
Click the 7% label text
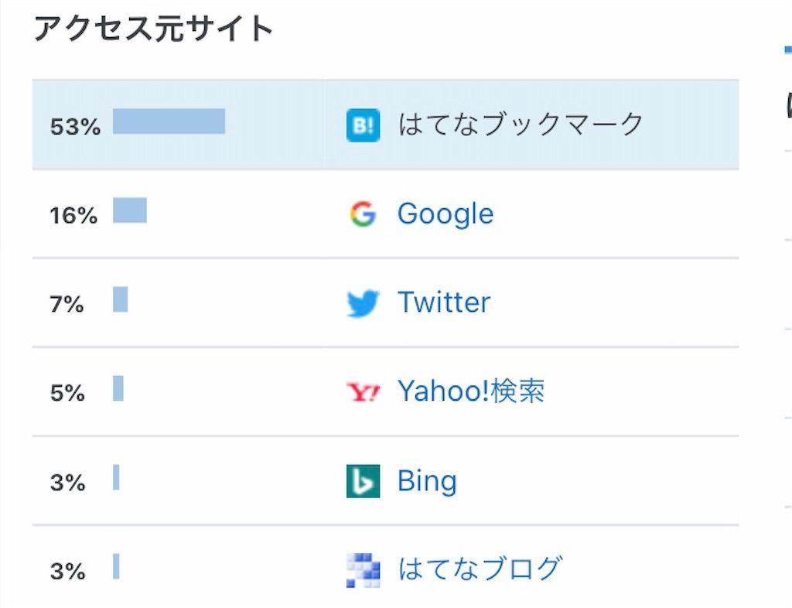(x=67, y=305)
